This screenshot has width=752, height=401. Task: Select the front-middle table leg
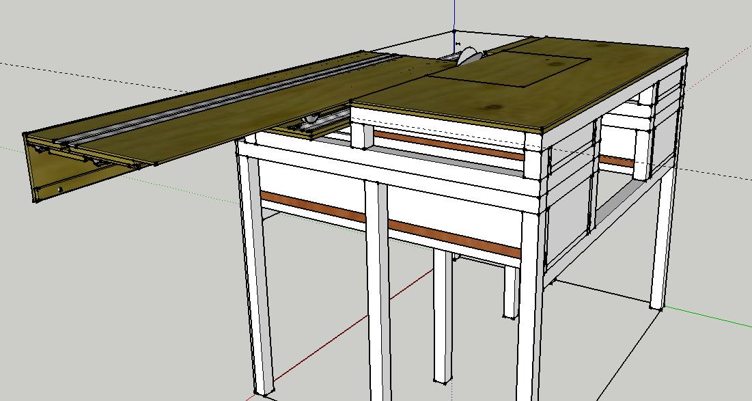[x=379, y=290]
